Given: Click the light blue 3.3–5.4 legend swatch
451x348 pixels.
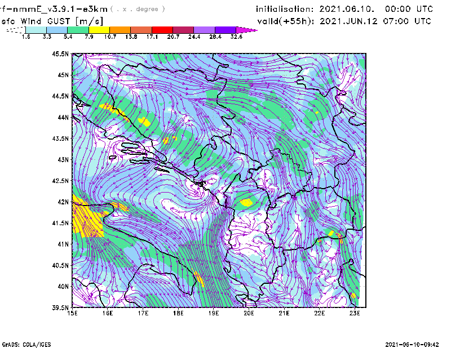Looking at the screenshot, I should pos(57,30).
